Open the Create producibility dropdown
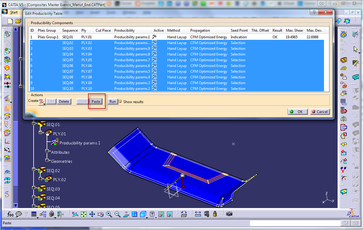 pyautogui.click(x=42, y=102)
